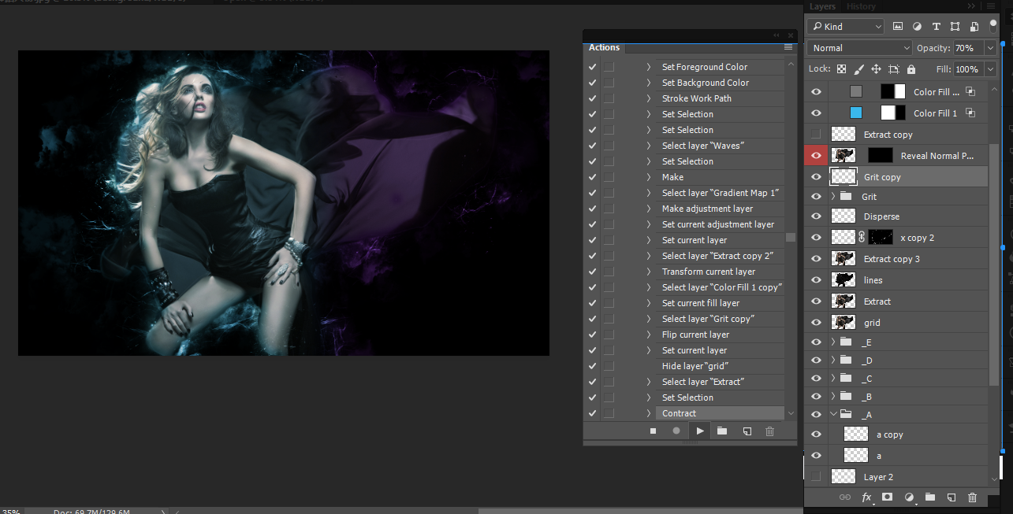Viewport: 1013px width, 514px height.
Task: Click the x copy 2 layer mask thumbnail
Action: coord(881,237)
